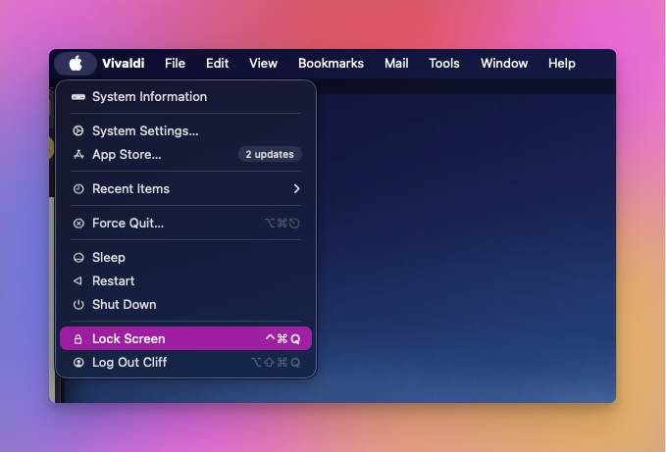Click the Log Out user icon
This screenshot has height=452, width=666.
point(78,363)
